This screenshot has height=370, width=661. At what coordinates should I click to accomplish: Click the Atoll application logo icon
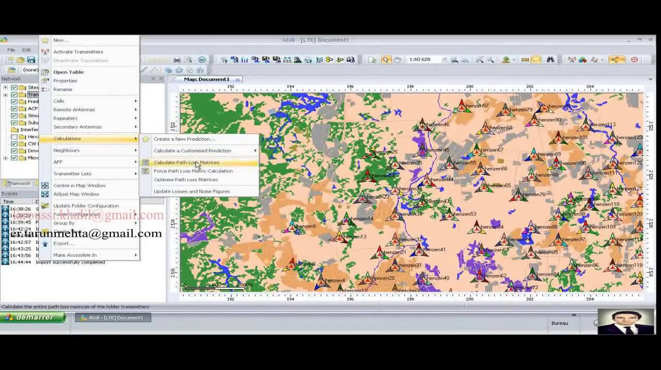click(4, 40)
